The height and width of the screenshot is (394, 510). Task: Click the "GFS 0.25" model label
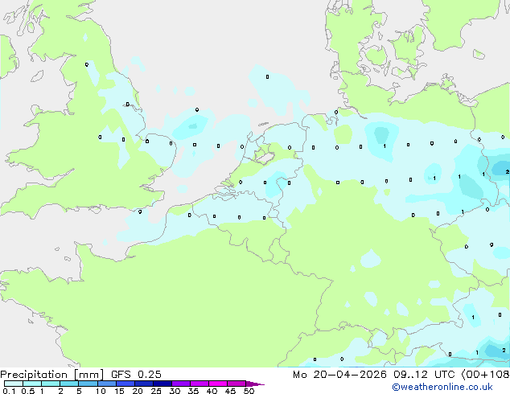136,375
